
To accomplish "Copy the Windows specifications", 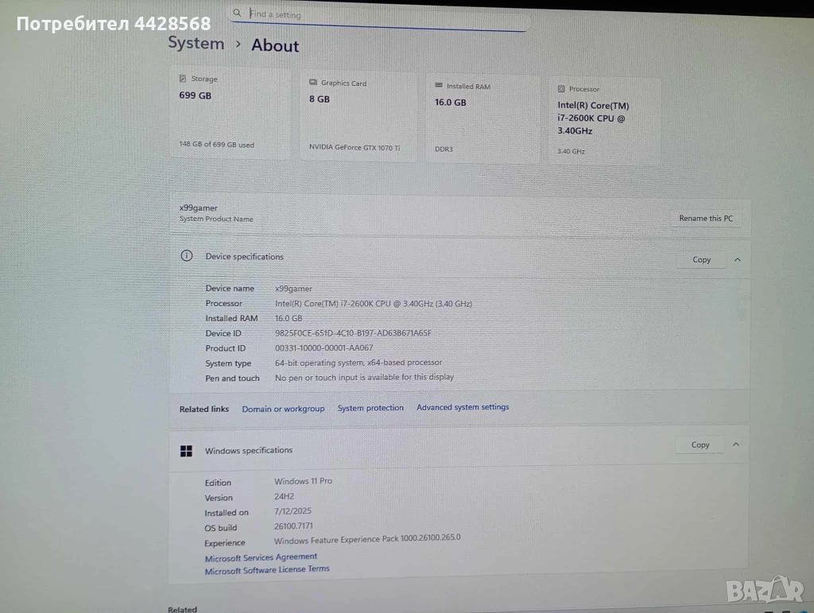I will (700, 444).
